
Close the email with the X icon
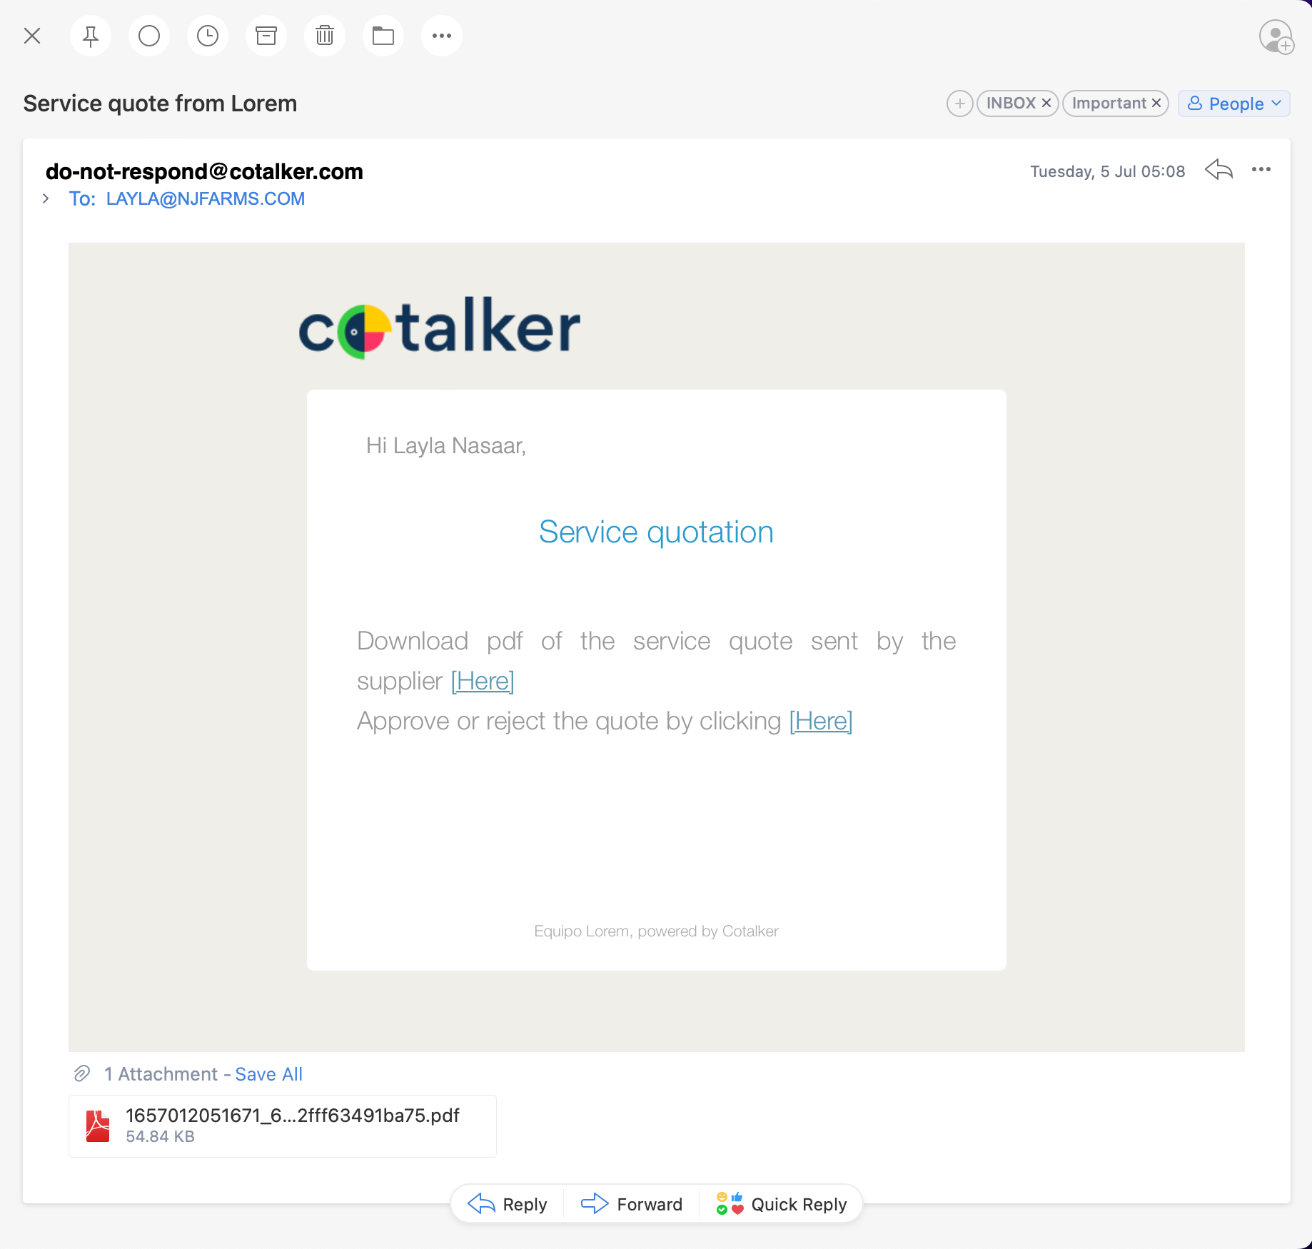tap(32, 36)
